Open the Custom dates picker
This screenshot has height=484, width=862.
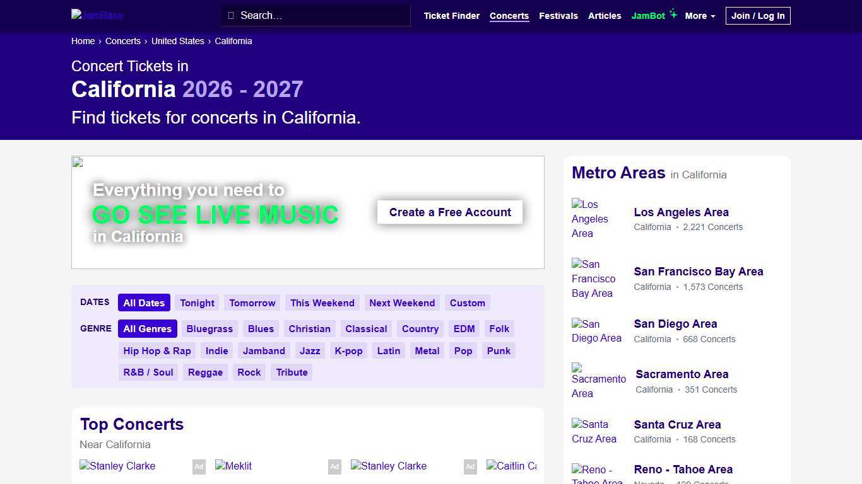point(467,302)
